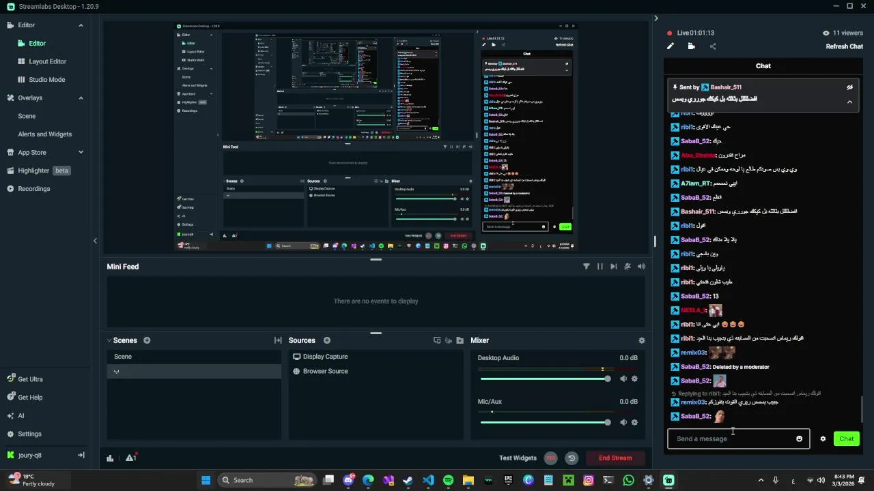The height and width of the screenshot is (491, 874).
Task: Collapse the chat side panel arrow
Action: (x=655, y=18)
